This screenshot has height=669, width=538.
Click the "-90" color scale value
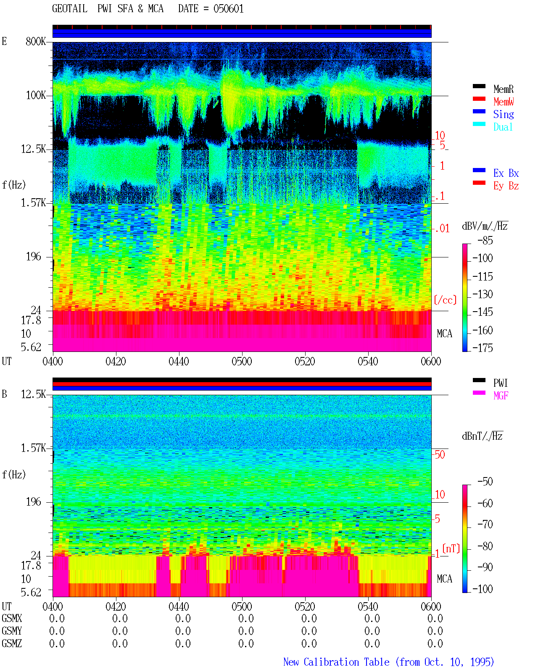point(485,567)
